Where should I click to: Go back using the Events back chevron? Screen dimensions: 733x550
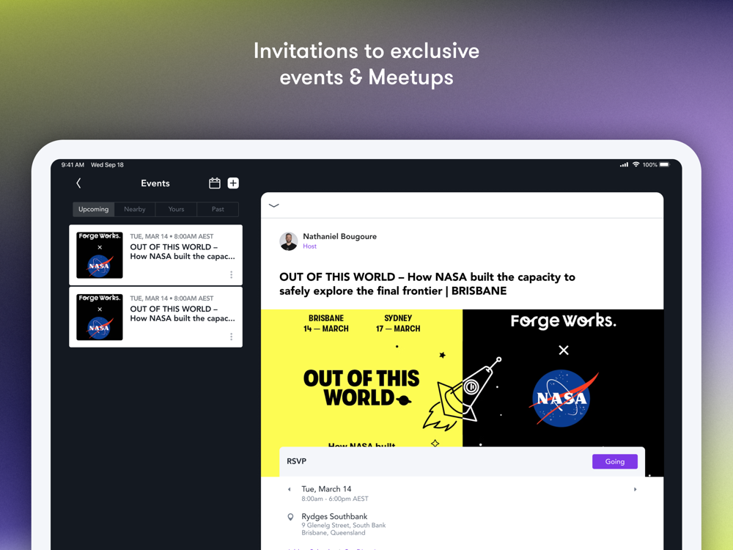pos(78,183)
